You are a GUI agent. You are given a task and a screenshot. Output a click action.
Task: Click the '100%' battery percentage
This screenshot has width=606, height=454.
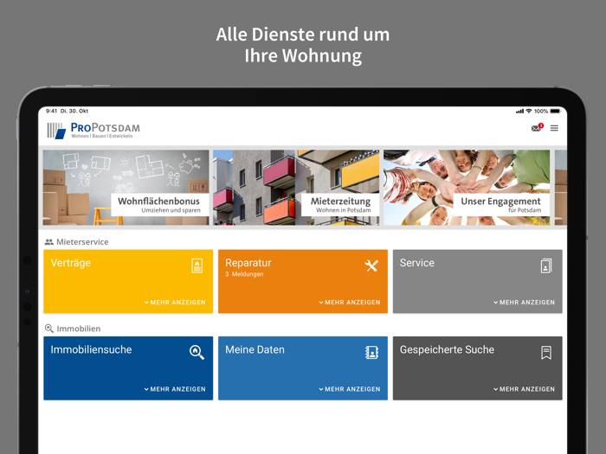tap(541, 112)
